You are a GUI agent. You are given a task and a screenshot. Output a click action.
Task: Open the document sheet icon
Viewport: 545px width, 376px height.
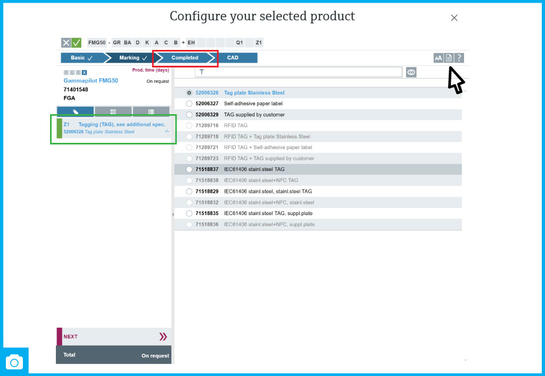click(449, 58)
